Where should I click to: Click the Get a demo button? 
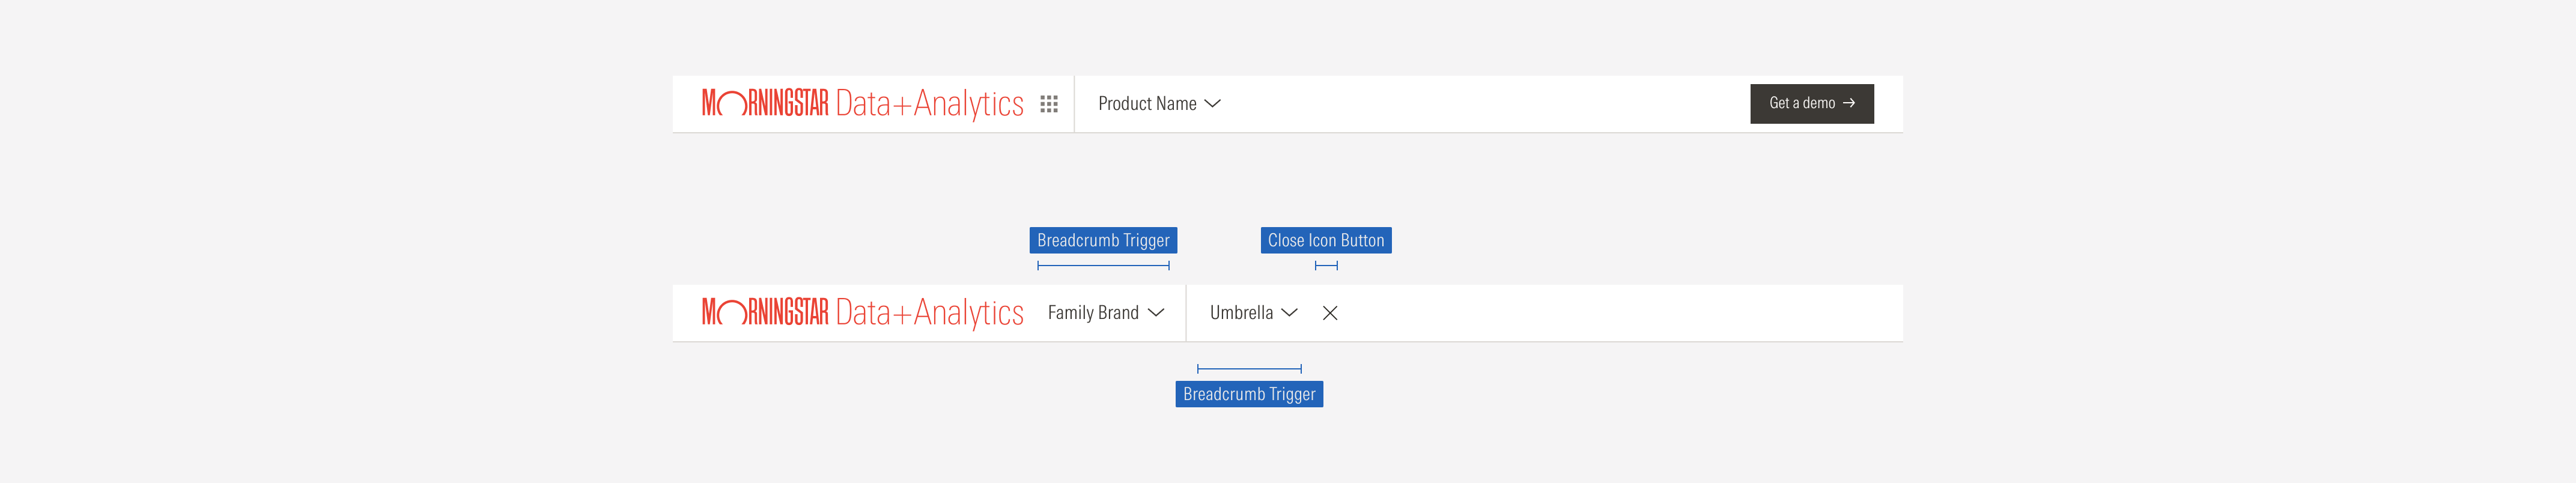pyautogui.click(x=1811, y=103)
